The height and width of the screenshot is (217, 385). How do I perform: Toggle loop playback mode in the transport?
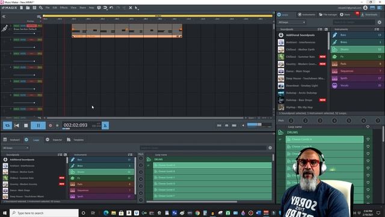[7, 125]
